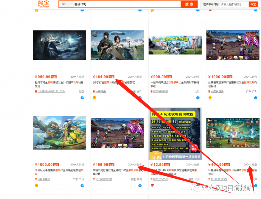Focus the search box containing 搬砖攻略

point(127,4)
